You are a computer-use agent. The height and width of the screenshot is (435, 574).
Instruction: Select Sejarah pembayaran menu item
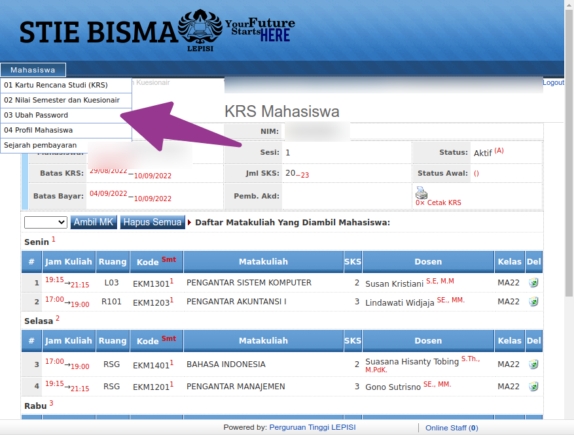click(66, 146)
